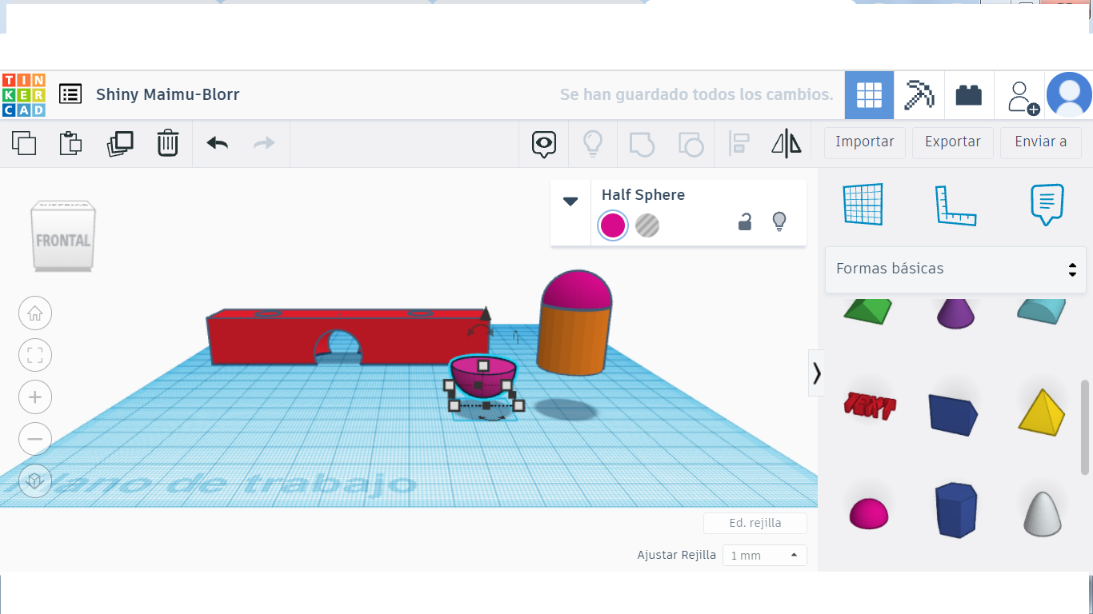Image resolution: width=1093 pixels, height=614 pixels.
Task: Select the pink half sphere shape thumbnail
Action: coord(869,512)
